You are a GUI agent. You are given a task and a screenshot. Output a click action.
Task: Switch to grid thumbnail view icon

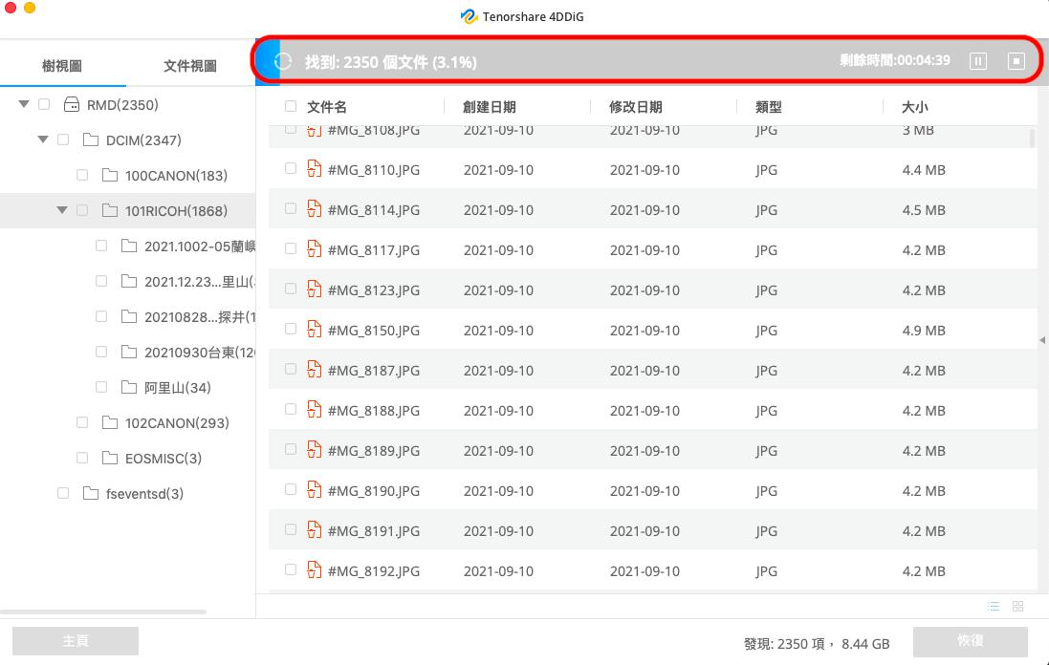pos(1017,606)
